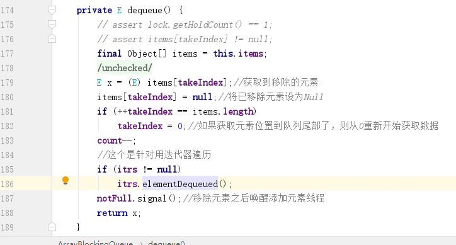Click itrs in the if condition
The width and height of the screenshot is (456, 245).
[127, 169]
